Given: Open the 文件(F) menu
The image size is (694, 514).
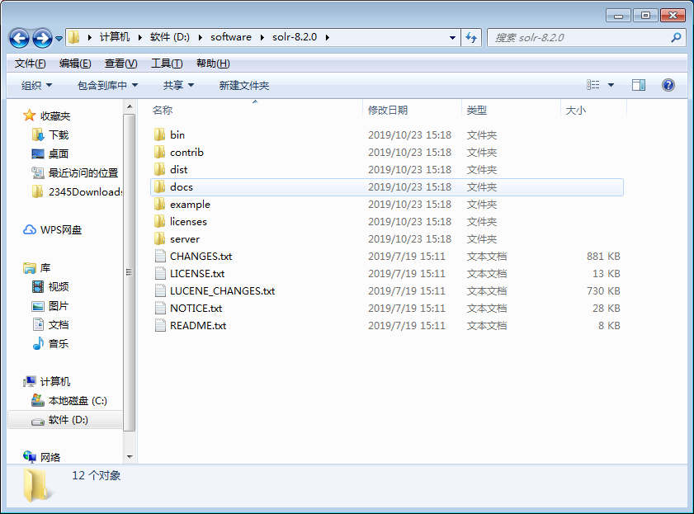Looking at the screenshot, I should (x=30, y=64).
